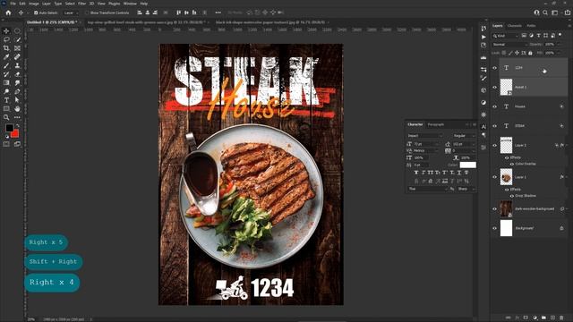Switch to the Paths tab
This screenshot has width=573, height=322.
click(x=531, y=26)
